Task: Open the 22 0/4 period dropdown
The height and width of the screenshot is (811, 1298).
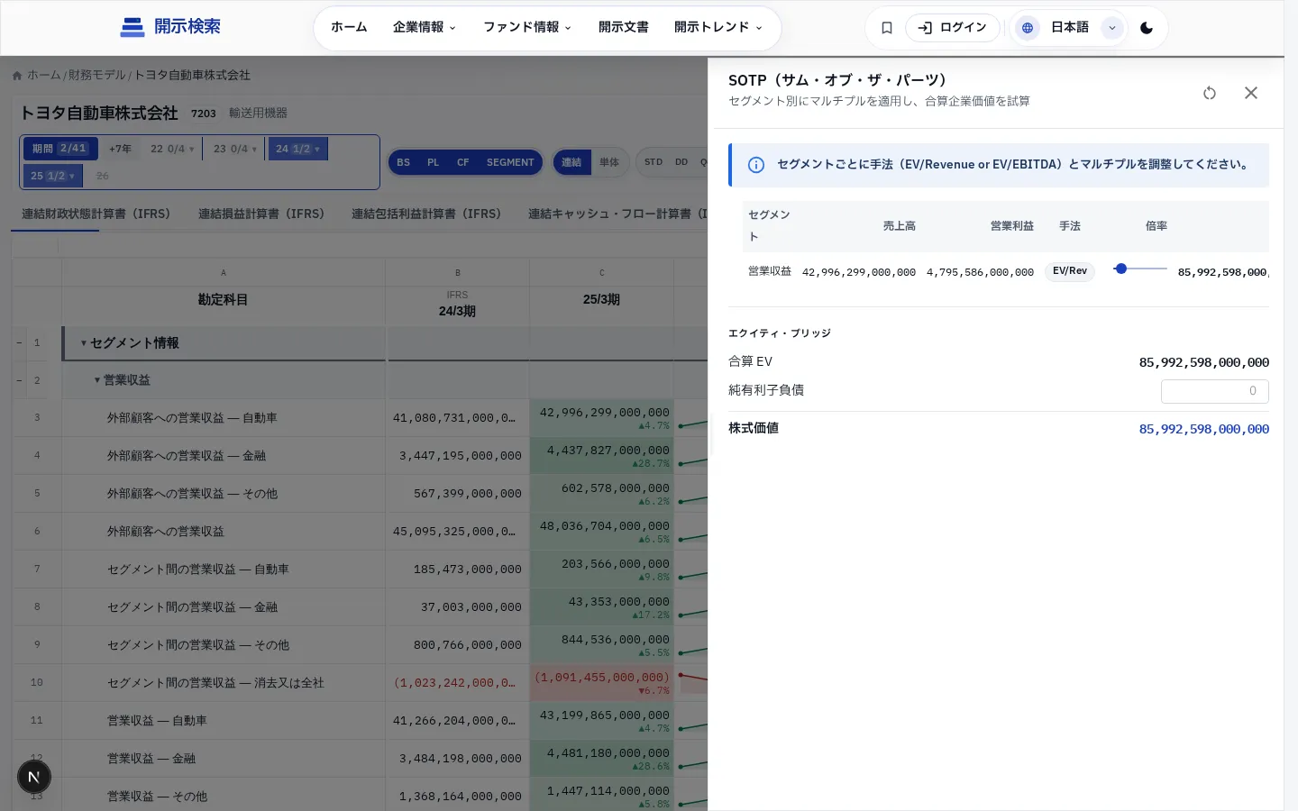Action: (x=172, y=149)
